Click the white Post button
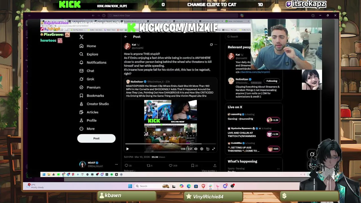361x203 pixels. tap(96, 138)
